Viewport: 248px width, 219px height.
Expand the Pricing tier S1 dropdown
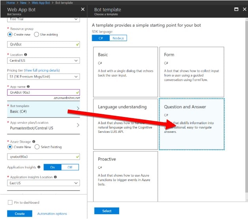tap(43, 77)
